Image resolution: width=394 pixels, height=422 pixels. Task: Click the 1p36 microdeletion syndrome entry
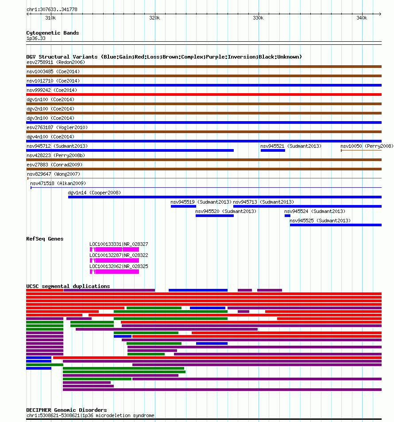tap(90, 415)
